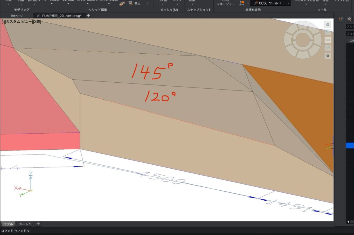The image size is (354, 235).
Task: Expand the 修正 dropdown arrow
Action: 147,3
